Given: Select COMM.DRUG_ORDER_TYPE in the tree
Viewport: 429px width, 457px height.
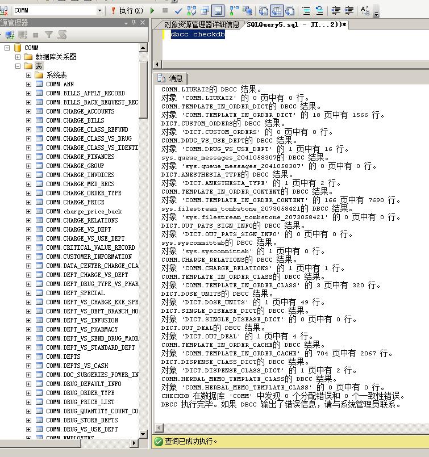Looking at the screenshot, I should (80, 393).
